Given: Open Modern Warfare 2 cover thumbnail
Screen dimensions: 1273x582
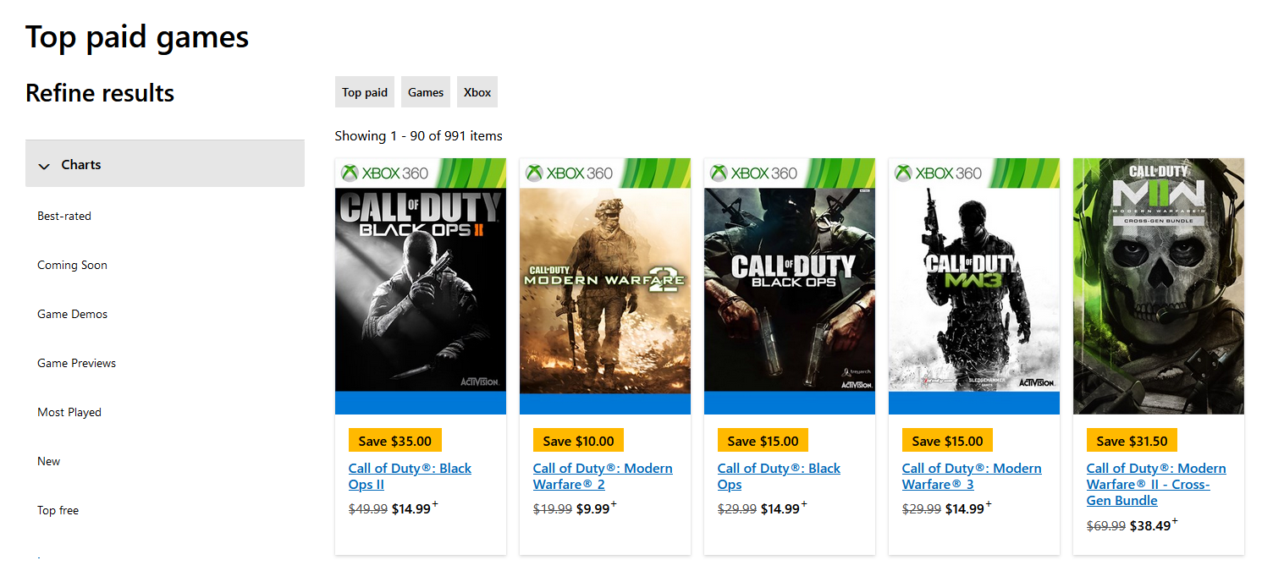Looking at the screenshot, I should [x=605, y=286].
